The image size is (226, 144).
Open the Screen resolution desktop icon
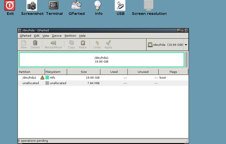148,5
